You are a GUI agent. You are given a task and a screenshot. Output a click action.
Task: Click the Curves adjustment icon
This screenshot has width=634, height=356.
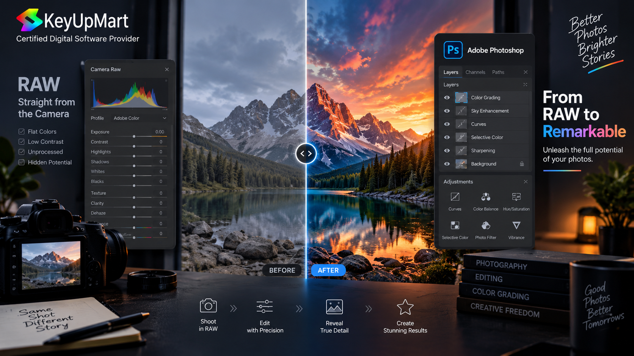[x=455, y=197]
